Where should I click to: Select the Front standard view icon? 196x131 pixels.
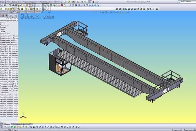click(73, 5)
